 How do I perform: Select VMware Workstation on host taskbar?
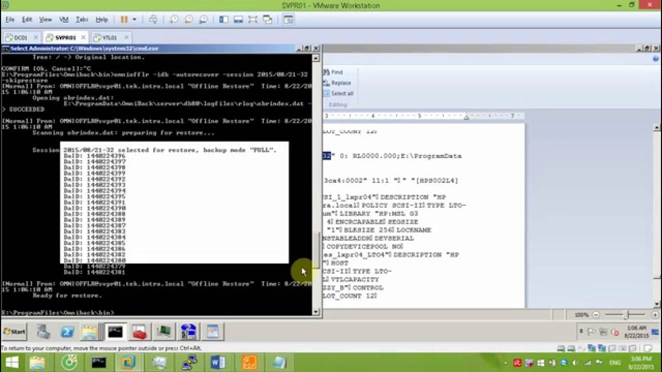[128, 362]
